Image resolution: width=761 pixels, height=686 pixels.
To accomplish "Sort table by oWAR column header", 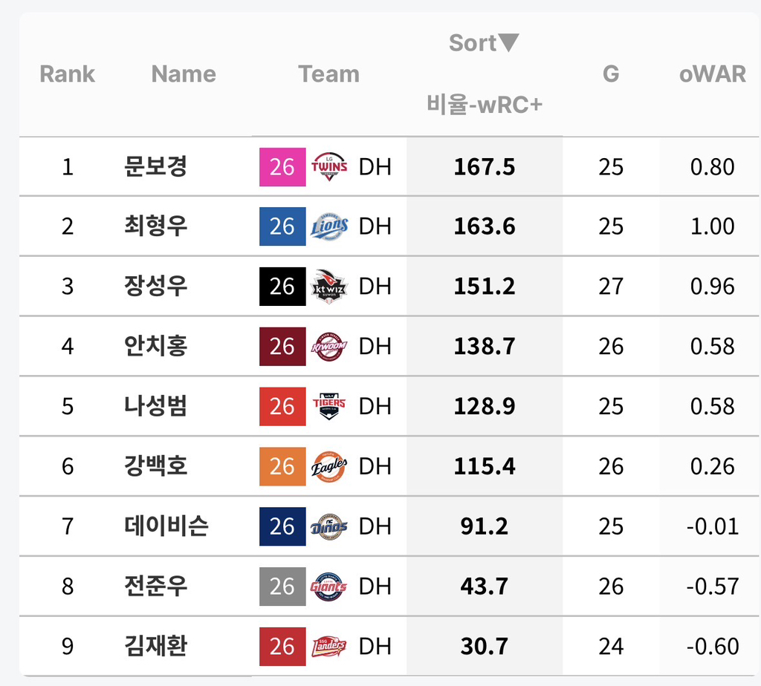I will tap(712, 74).
